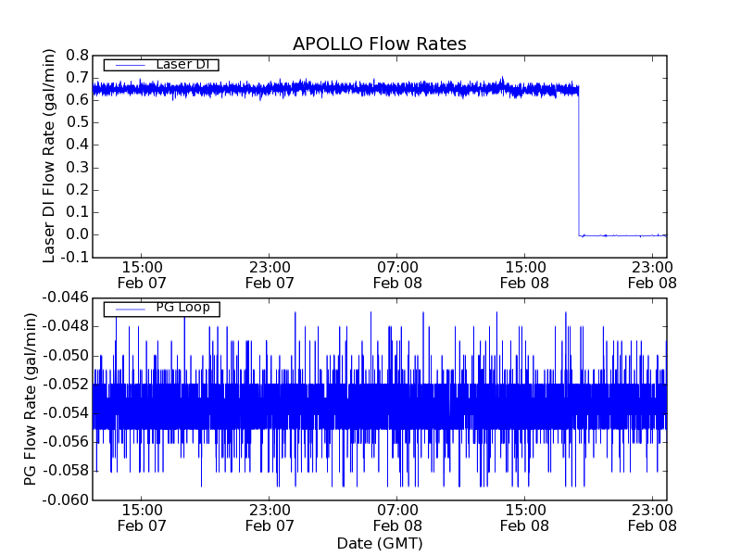Click the -0.054 tick on the PG plot

pyautogui.click(x=66, y=413)
